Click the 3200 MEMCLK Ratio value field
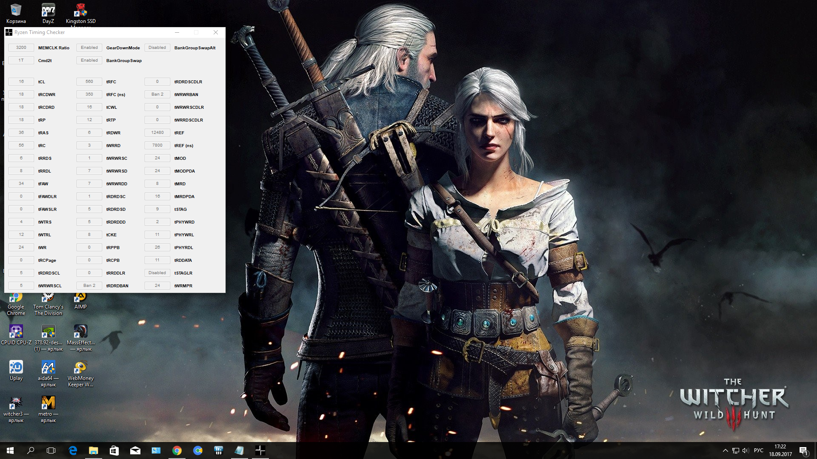This screenshot has width=817, height=459. (x=21, y=48)
